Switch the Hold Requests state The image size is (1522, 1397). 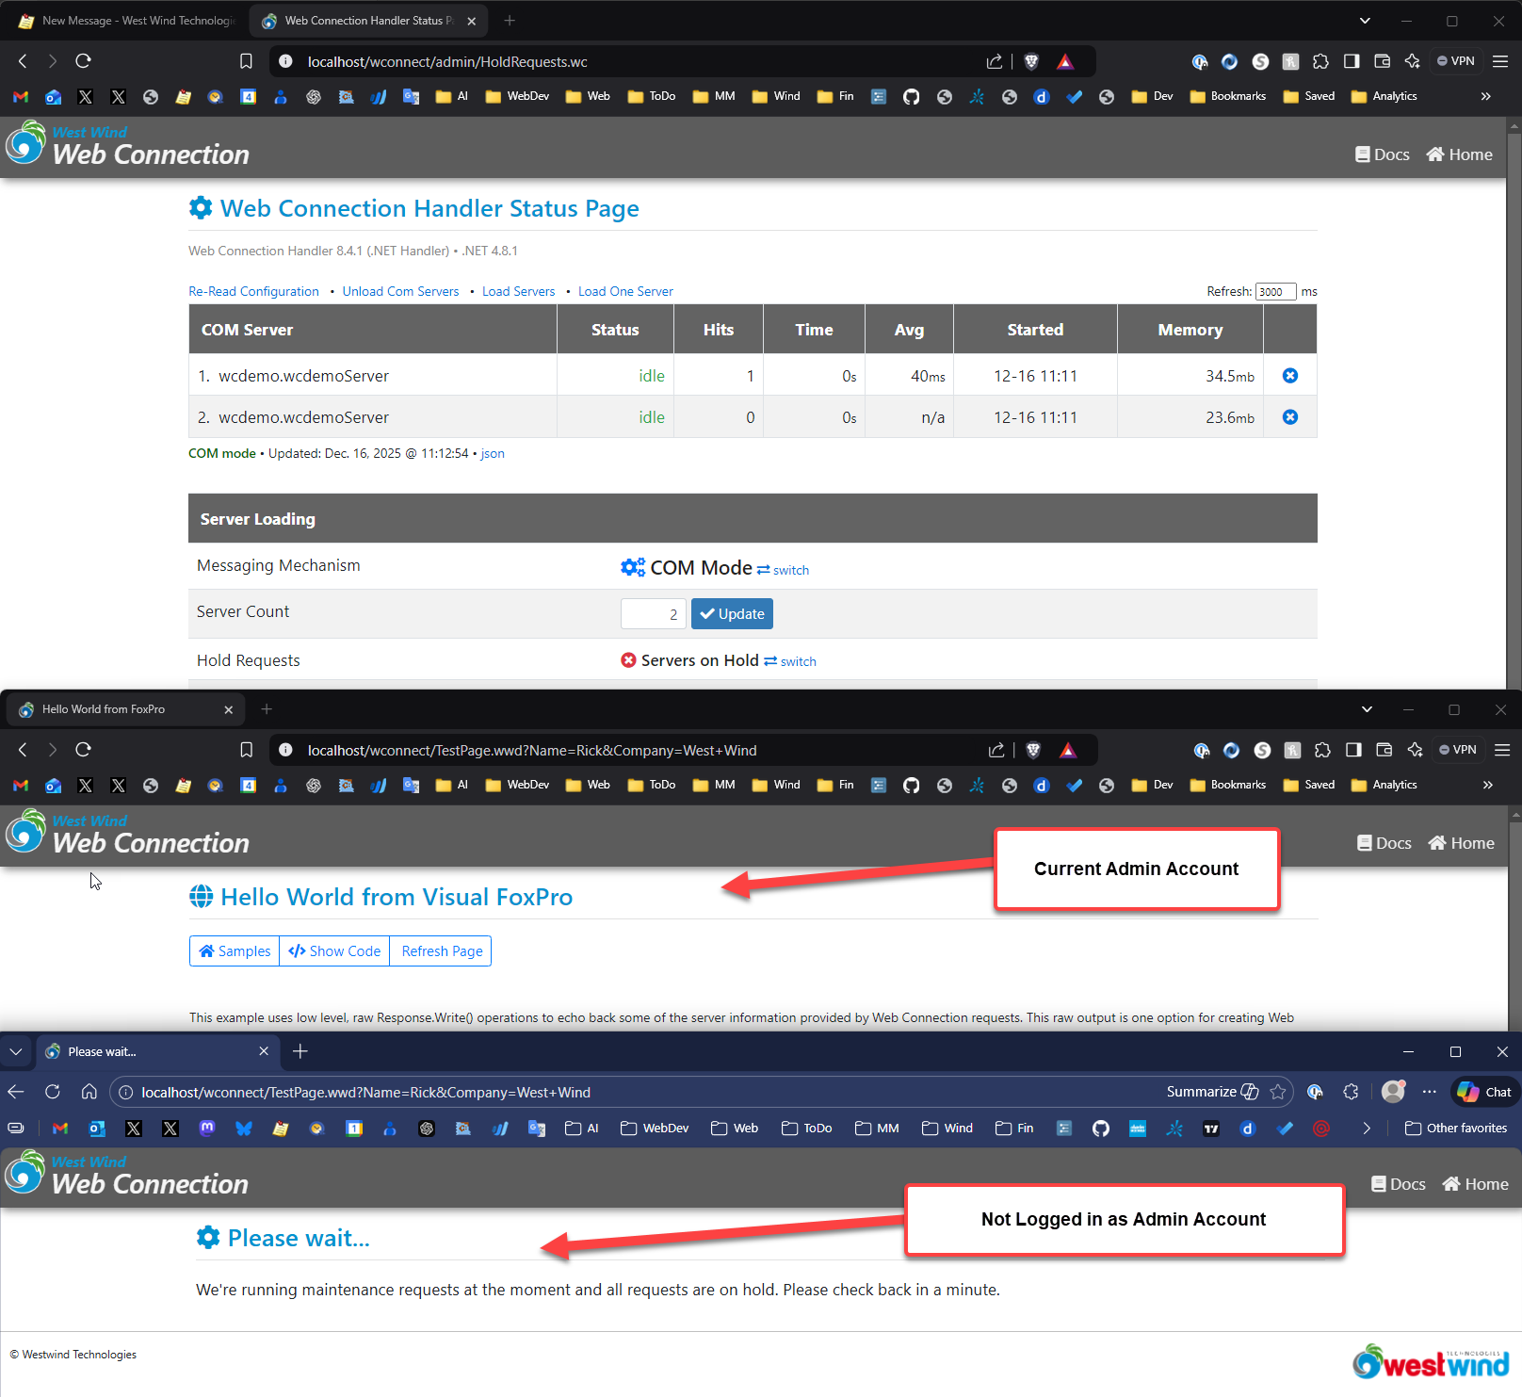pos(789,661)
